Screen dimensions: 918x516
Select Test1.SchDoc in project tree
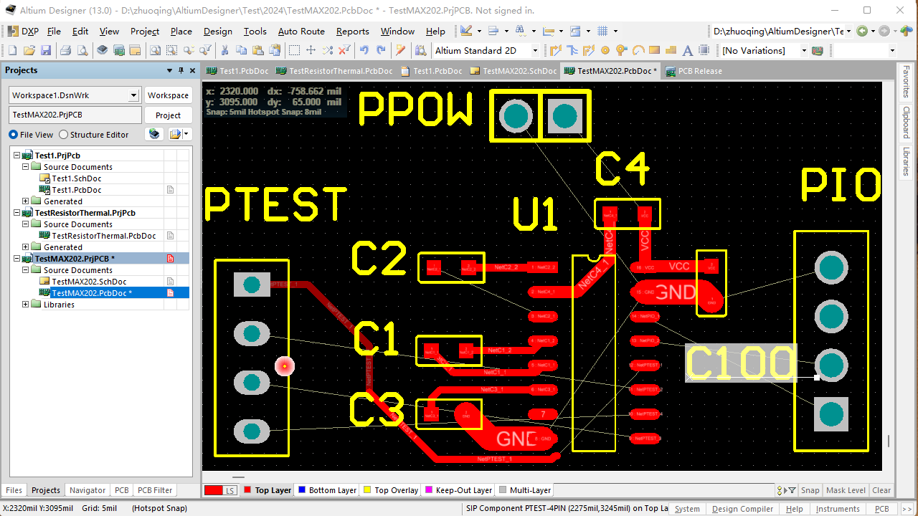coord(76,178)
